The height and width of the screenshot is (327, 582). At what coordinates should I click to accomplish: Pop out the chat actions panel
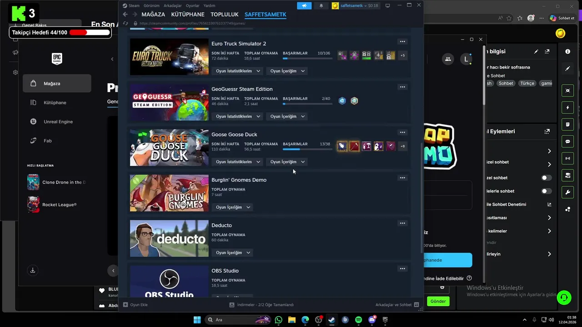[547, 132]
